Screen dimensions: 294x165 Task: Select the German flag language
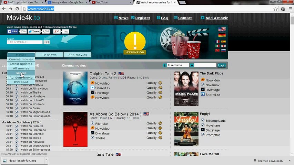pyautogui.click(x=222, y=35)
